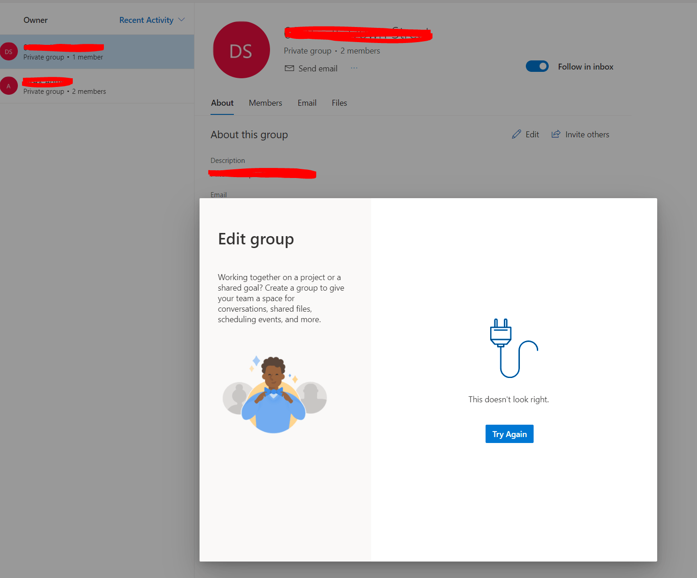Click the Invite others link
Viewport: 697px width, 578px height.
click(x=587, y=135)
